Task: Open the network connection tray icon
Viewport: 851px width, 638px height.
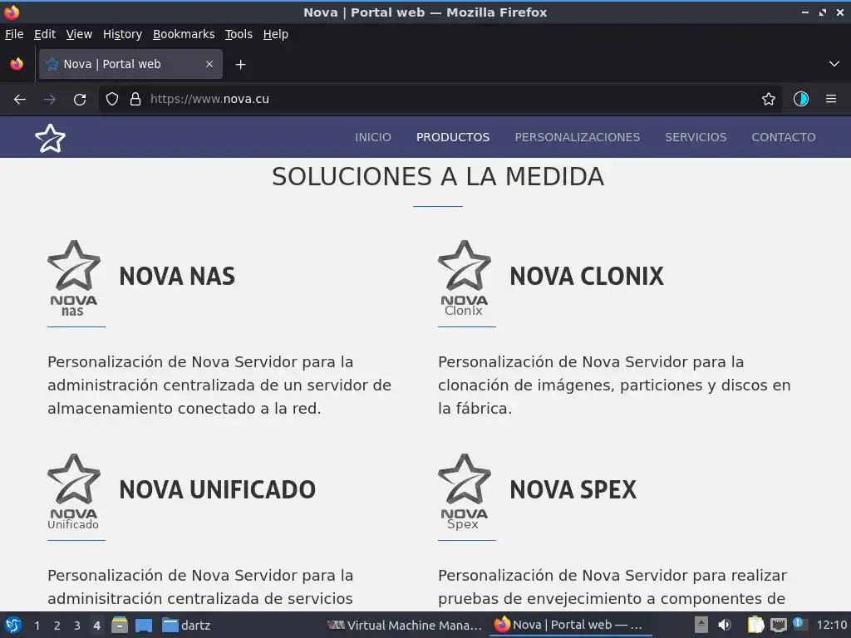Action: pos(778,626)
